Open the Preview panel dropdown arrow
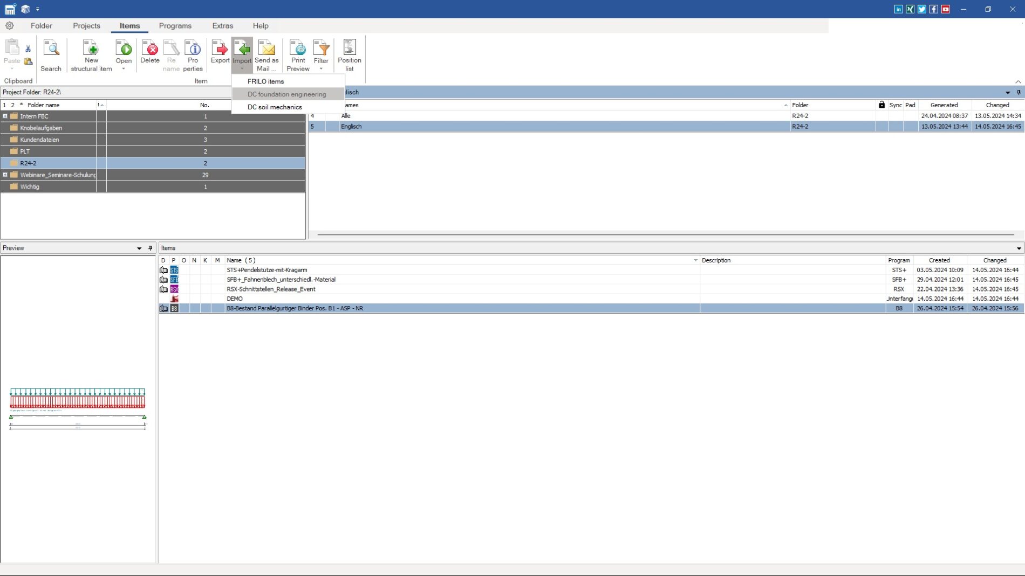Screen dimensions: 1025x576 click(x=139, y=248)
